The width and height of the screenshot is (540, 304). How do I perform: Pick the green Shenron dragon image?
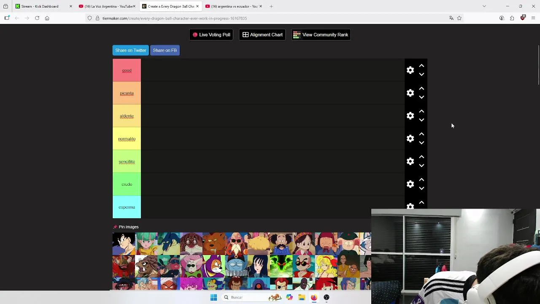click(x=281, y=266)
